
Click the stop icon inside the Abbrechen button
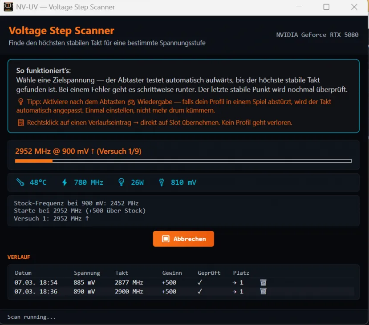point(166,239)
